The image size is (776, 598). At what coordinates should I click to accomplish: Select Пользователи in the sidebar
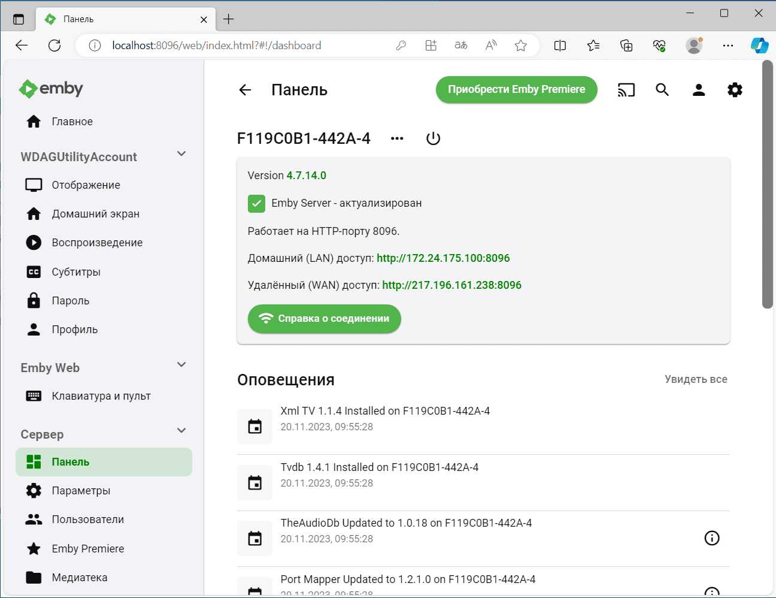tap(87, 520)
